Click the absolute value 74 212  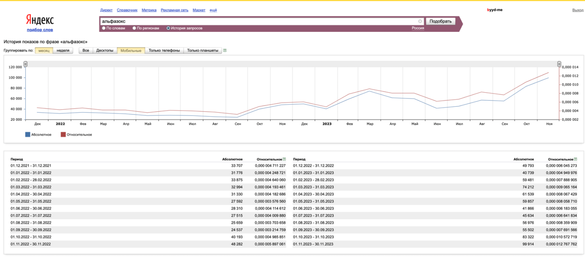click(528, 187)
